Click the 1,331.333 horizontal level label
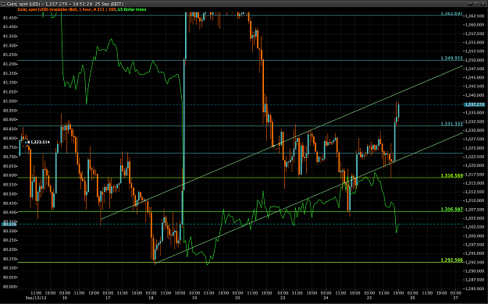Screen dimensions: 488x304 pos(451,124)
